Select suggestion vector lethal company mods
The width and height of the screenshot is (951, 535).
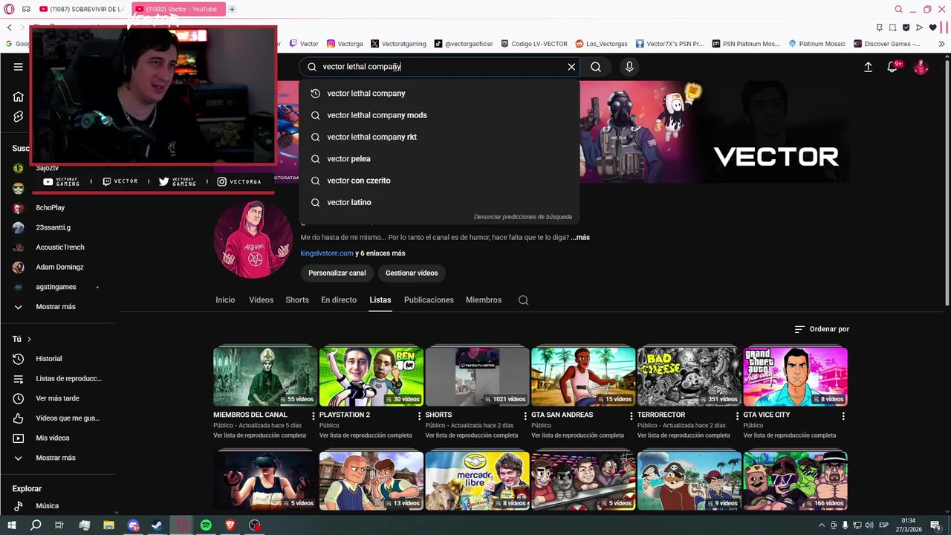pos(439,115)
